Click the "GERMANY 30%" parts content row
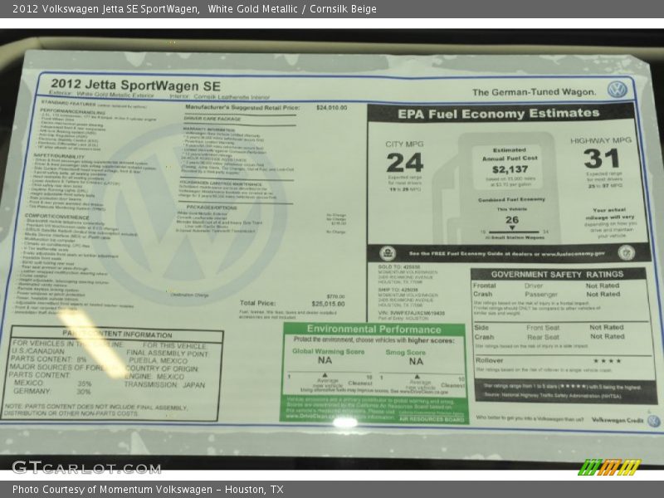664x498 pixels. pyautogui.click(x=52, y=391)
